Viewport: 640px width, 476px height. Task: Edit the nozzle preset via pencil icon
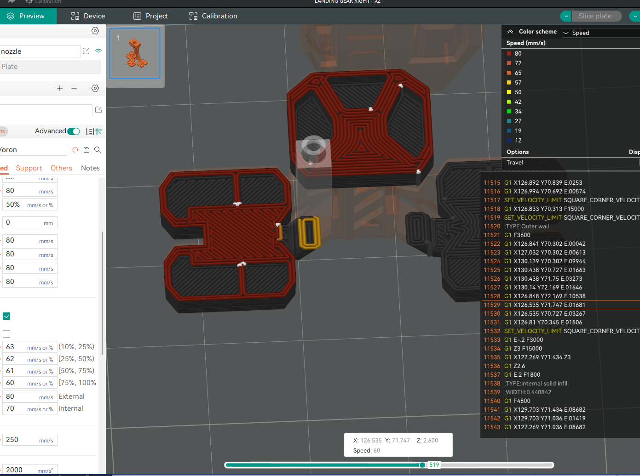[86, 51]
